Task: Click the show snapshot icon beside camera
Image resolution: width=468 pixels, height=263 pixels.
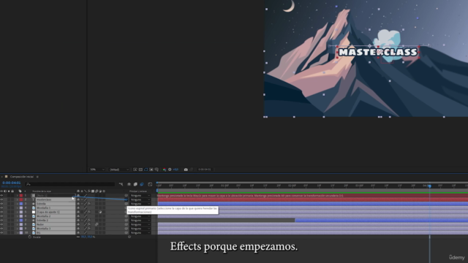Action: coord(192,169)
